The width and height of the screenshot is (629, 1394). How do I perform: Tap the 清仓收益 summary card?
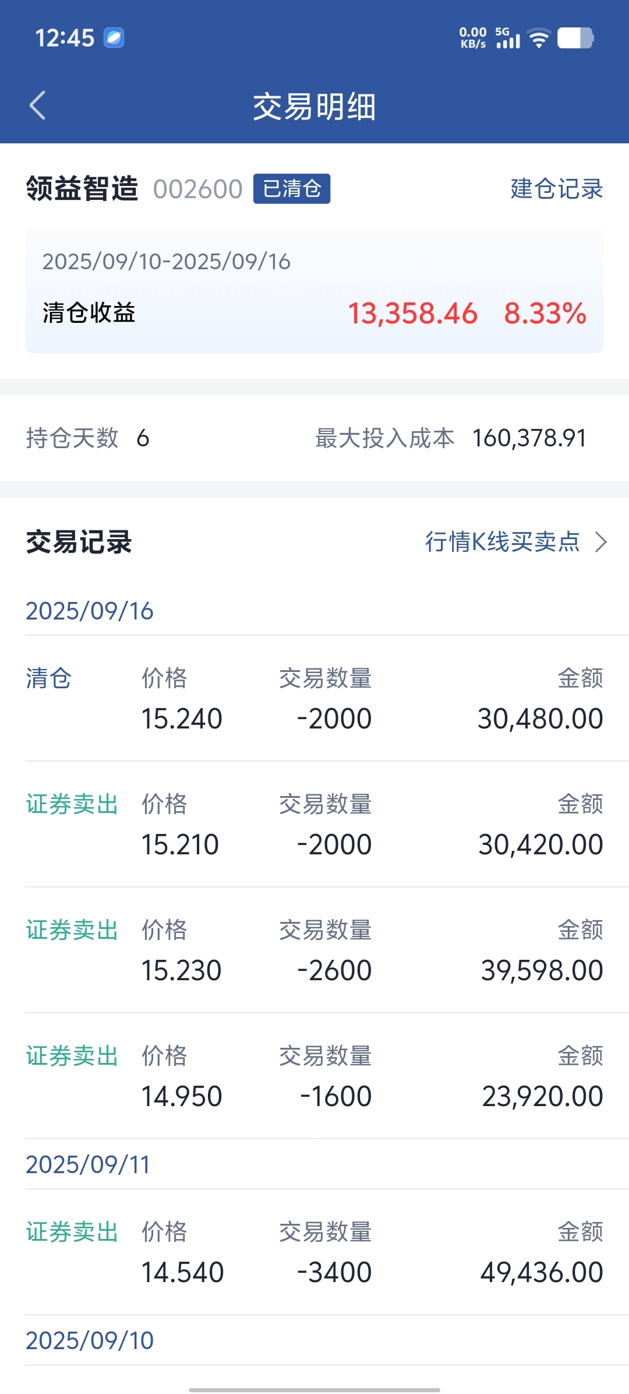pos(314,291)
